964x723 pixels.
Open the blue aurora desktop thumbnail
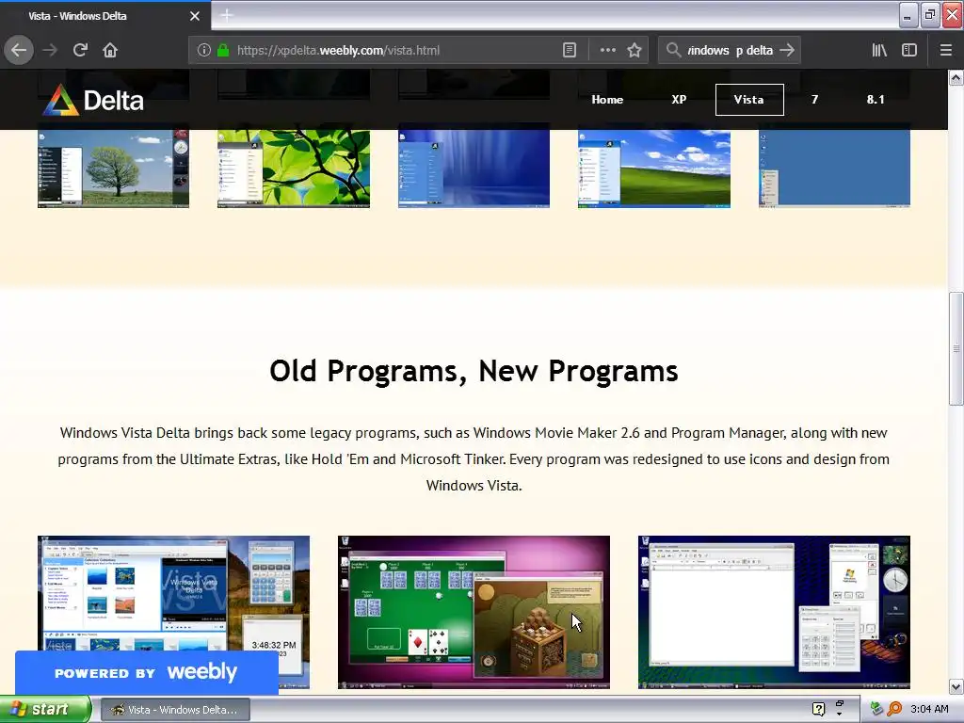tap(474, 168)
